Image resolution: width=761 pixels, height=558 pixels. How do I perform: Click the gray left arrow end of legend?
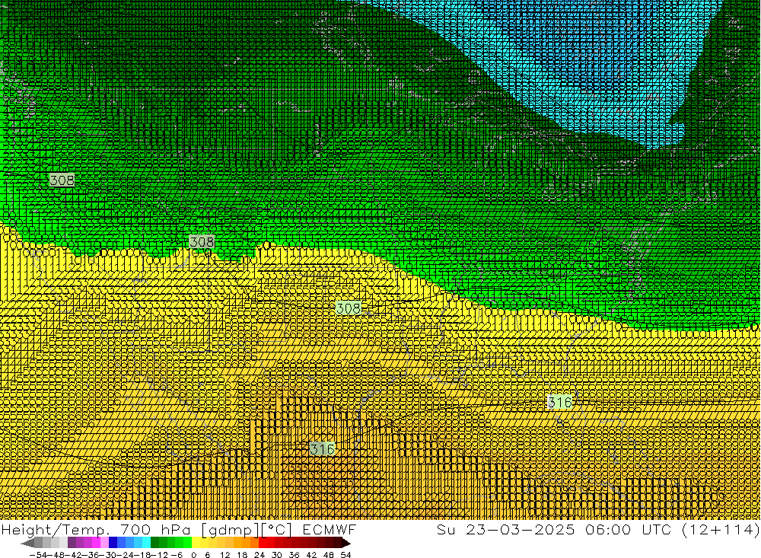[27, 543]
